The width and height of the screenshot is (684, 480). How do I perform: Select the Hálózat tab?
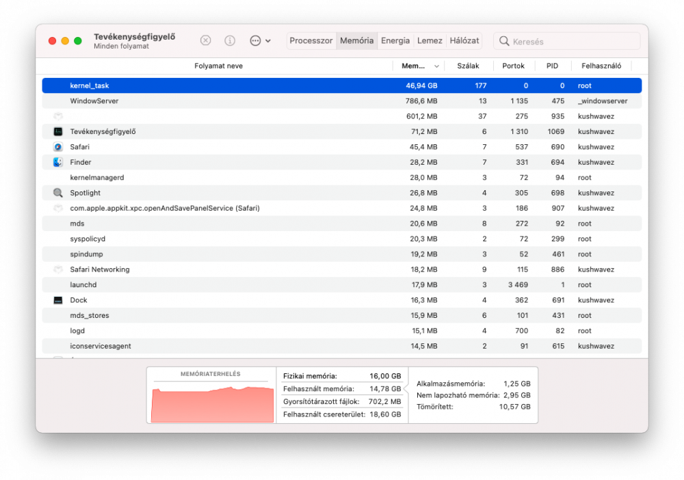[x=464, y=40]
